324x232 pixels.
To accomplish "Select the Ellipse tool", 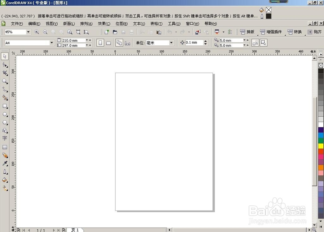I will tap(5, 114).
